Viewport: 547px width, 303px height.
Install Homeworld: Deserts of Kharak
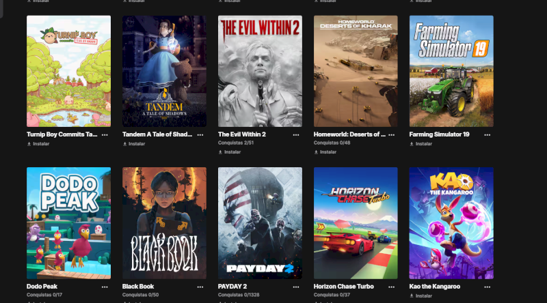click(x=325, y=152)
